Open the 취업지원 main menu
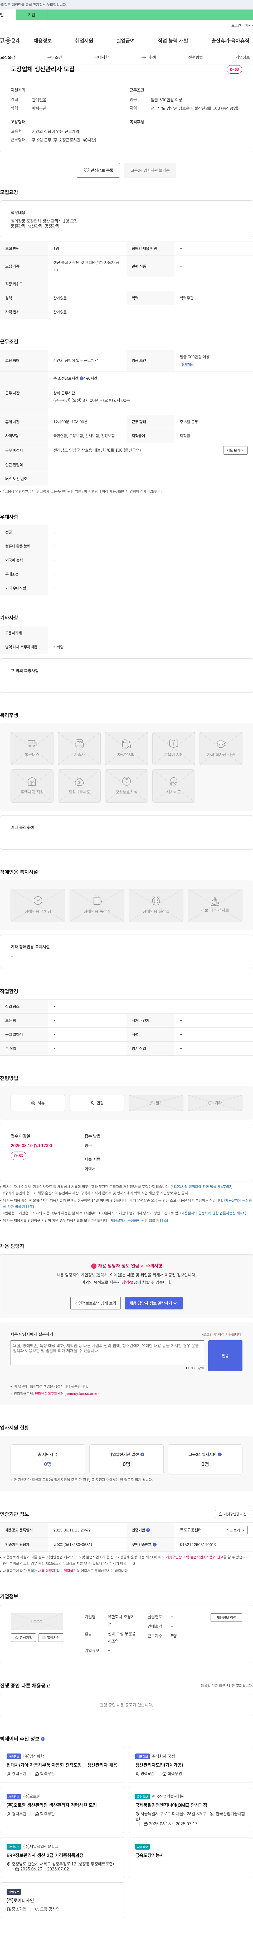The height and width of the screenshot is (1942, 253). (84, 41)
